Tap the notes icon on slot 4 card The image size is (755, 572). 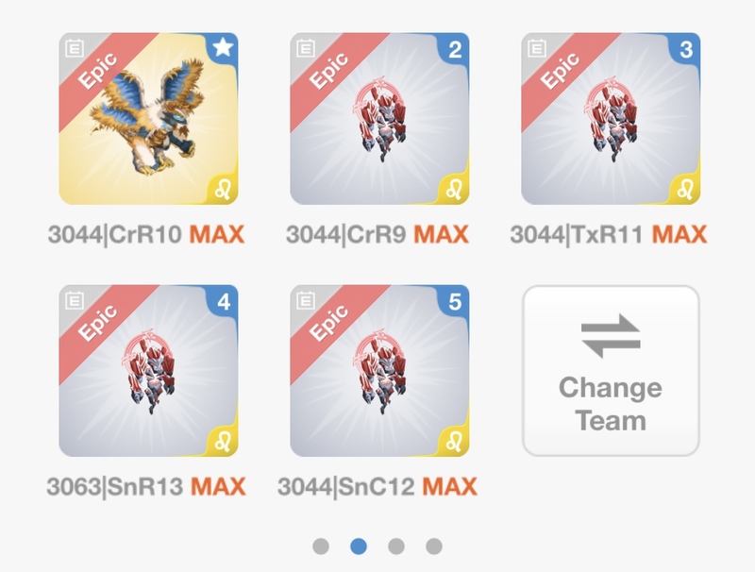75,300
